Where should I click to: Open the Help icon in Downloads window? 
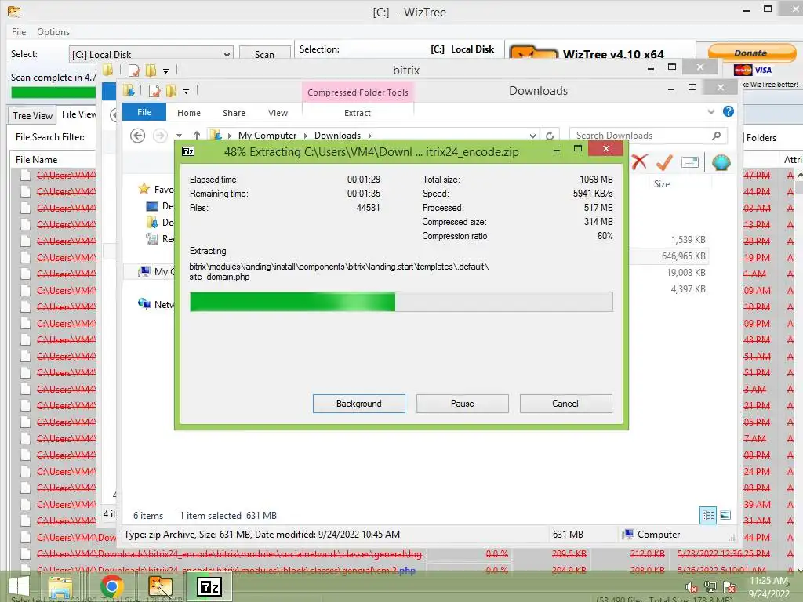point(729,111)
